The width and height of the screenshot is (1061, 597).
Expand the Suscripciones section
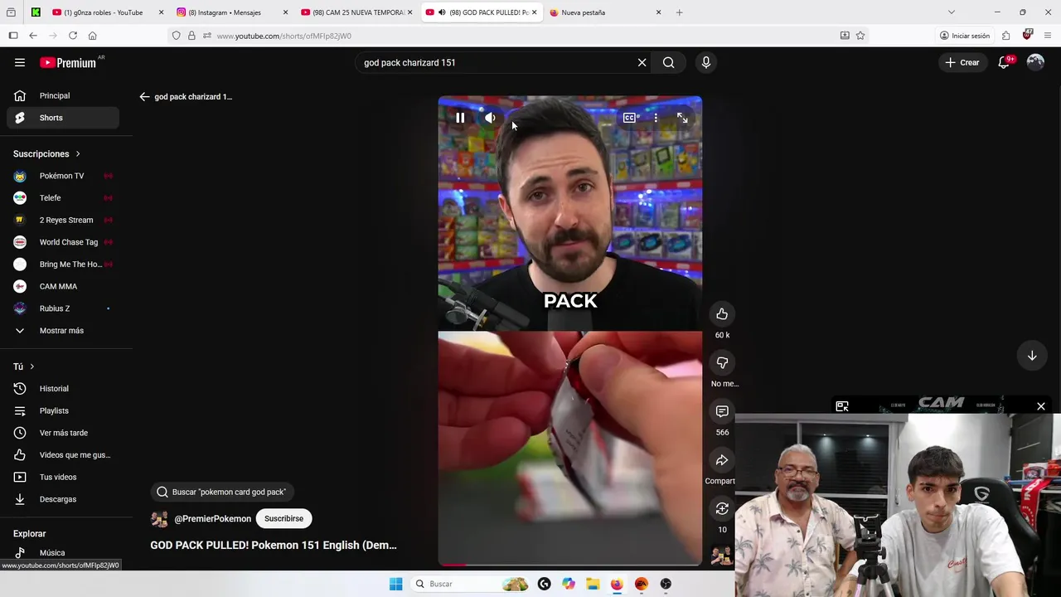pyautogui.click(x=47, y=153)
